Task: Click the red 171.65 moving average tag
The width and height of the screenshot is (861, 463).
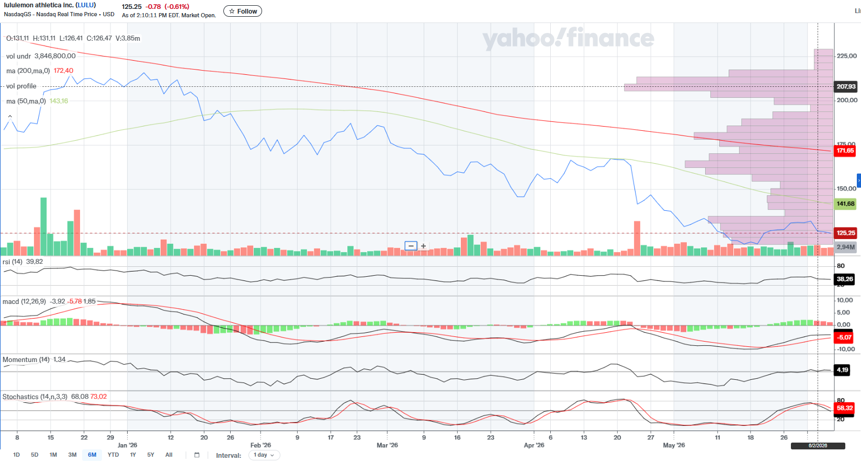Action: point(845,151)
